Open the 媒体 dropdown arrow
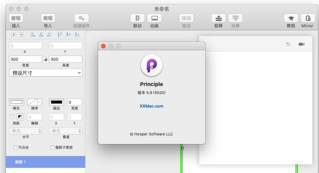The height and width of the screenshot is (173, 319). point(40,102)
